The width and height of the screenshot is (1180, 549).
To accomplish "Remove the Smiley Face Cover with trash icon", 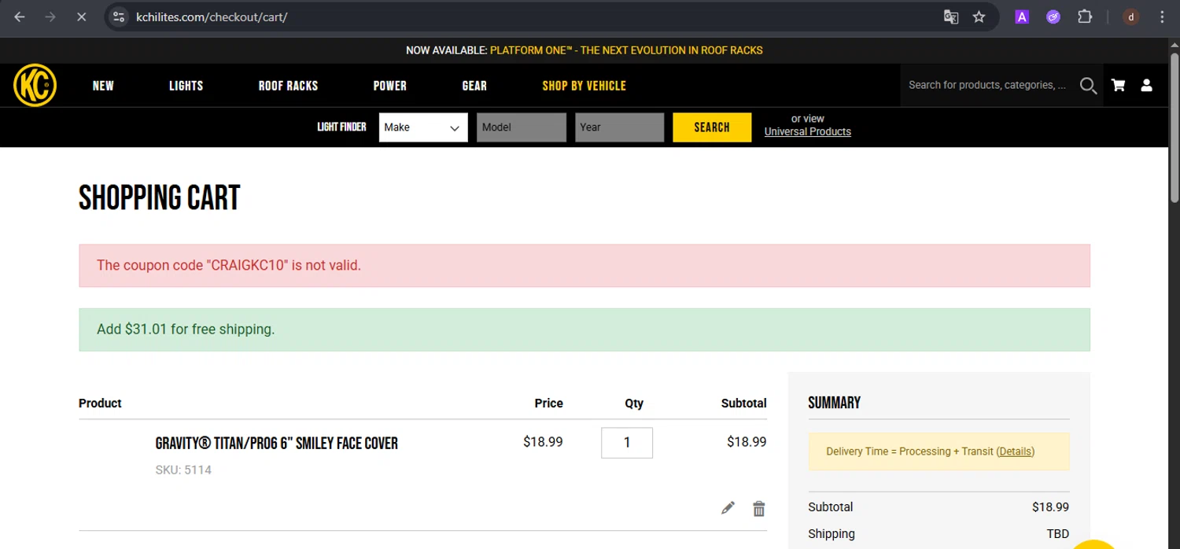I will [758, 509].
